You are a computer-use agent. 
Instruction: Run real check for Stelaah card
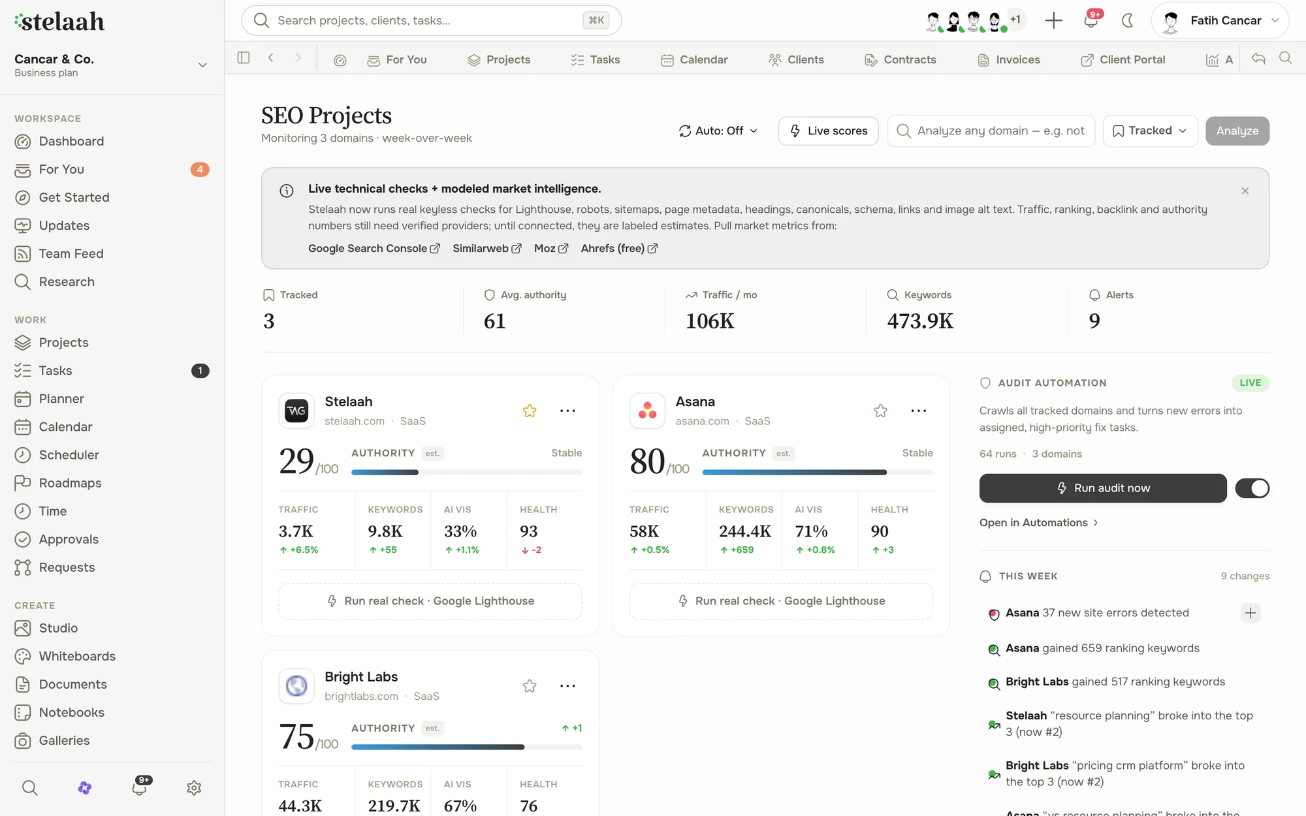coord(430,601)
